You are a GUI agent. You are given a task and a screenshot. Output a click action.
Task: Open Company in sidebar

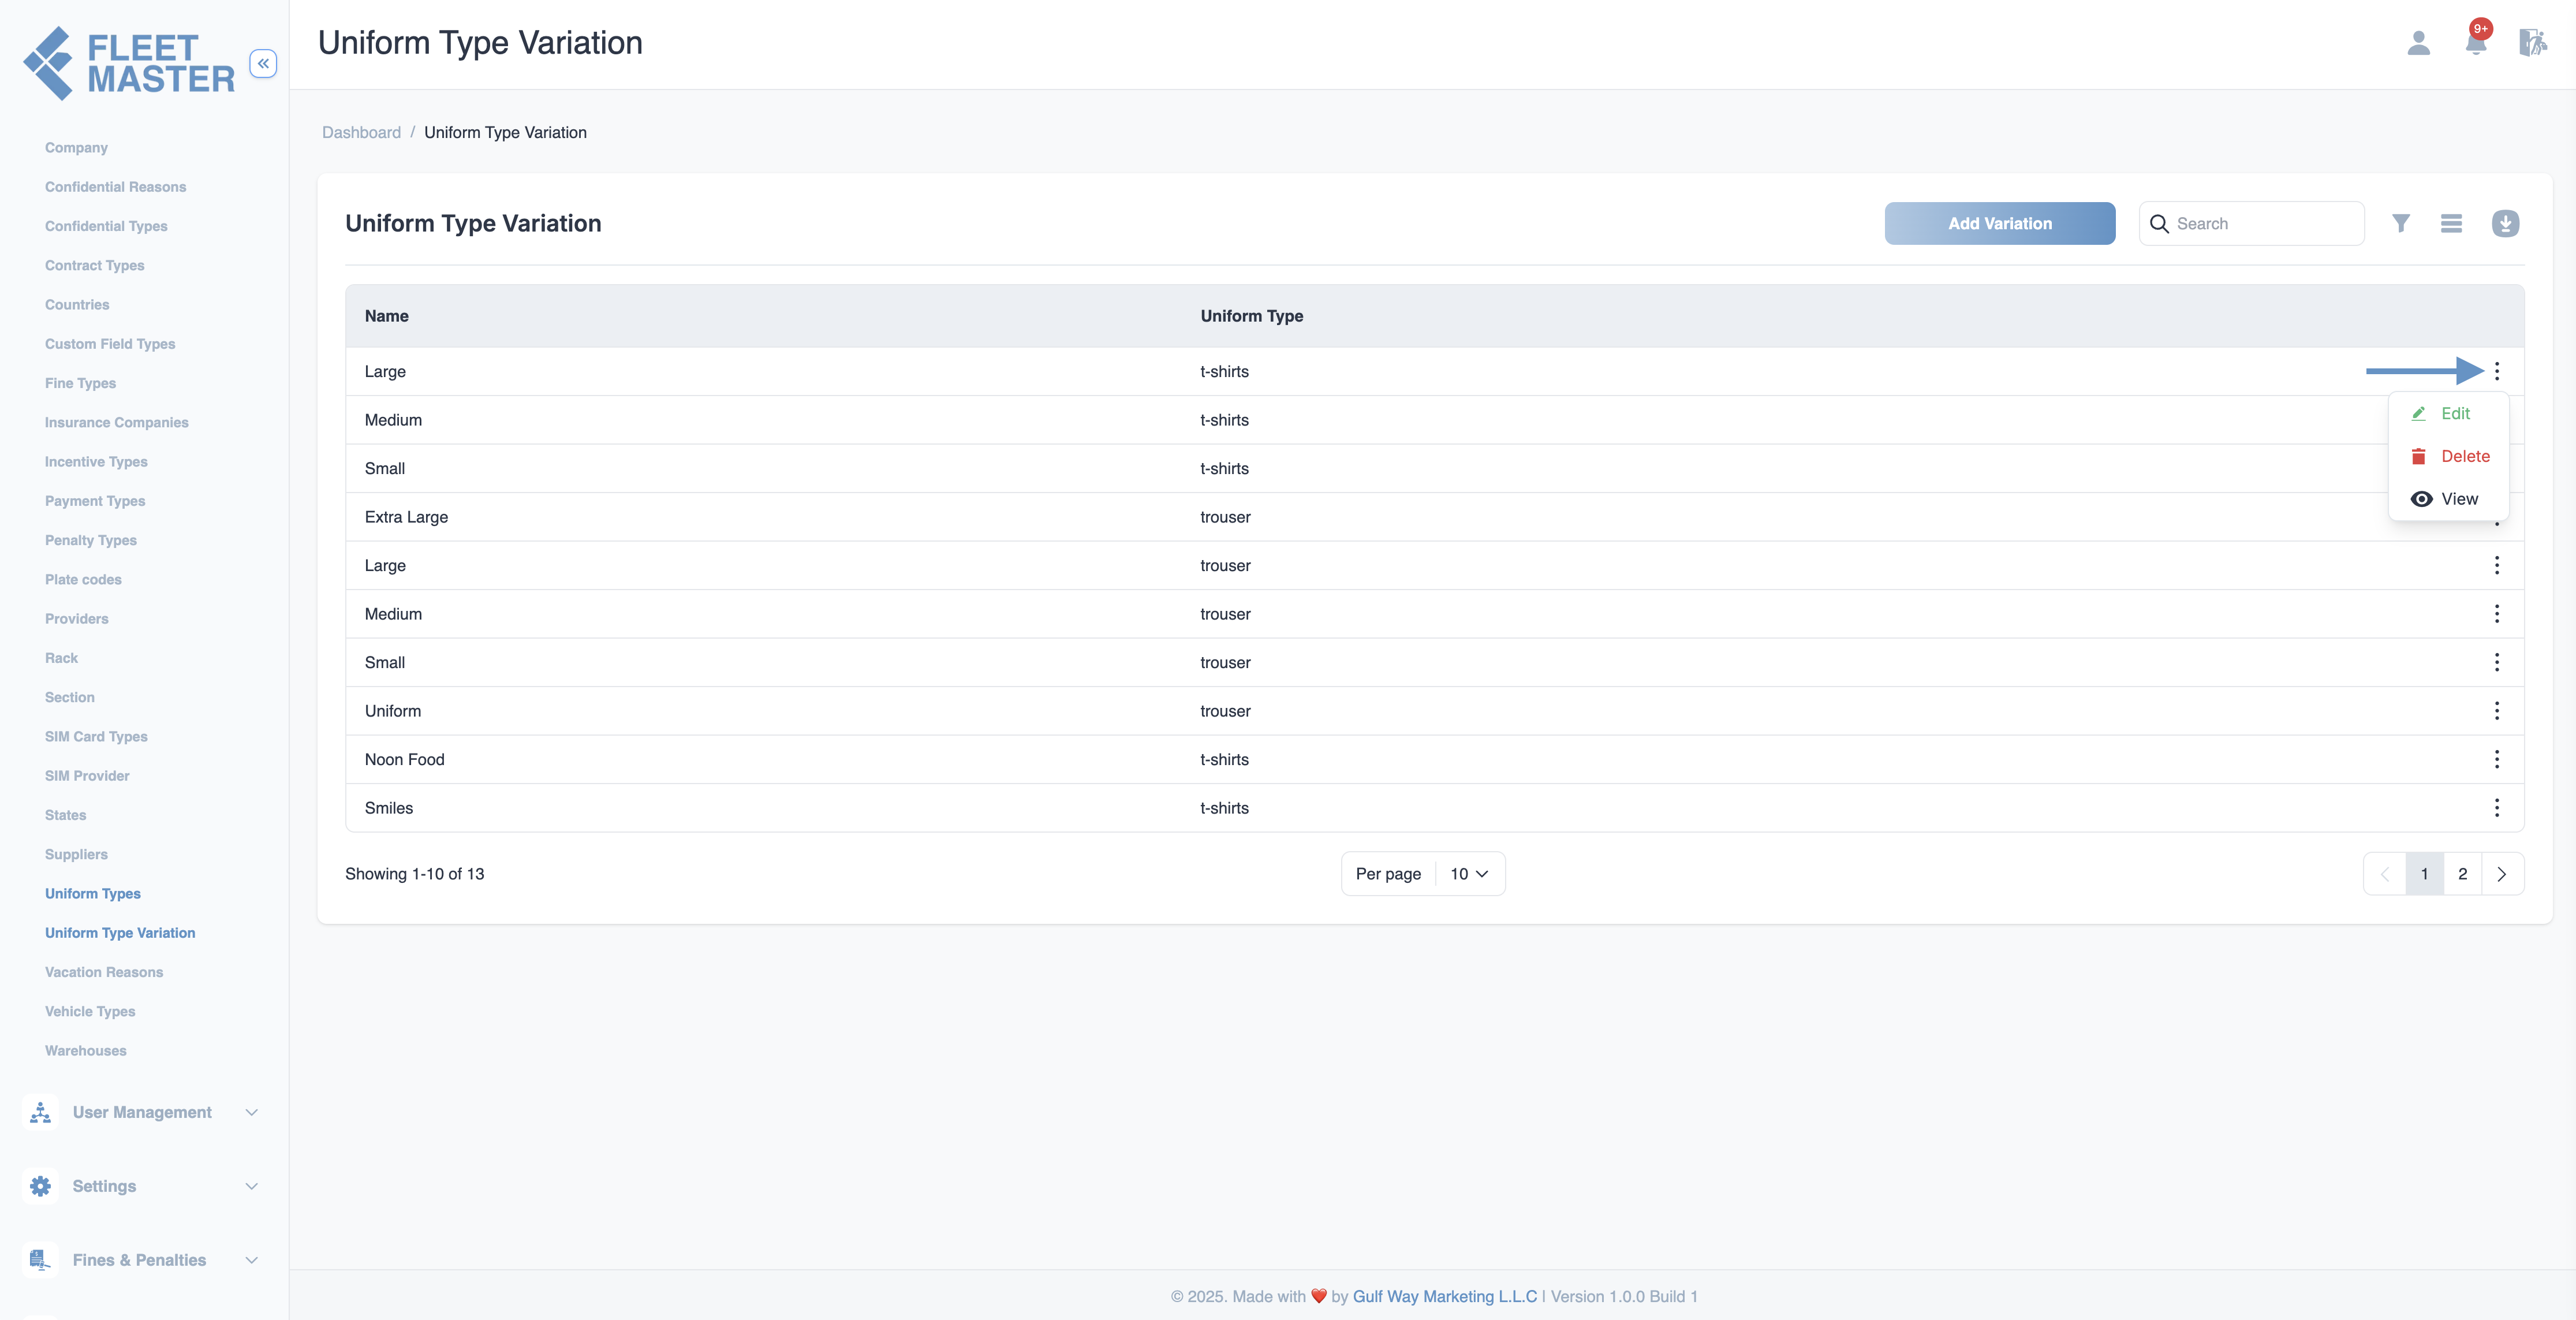click(x=76, y=147)
